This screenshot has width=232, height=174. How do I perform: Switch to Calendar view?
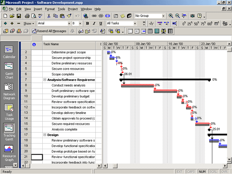[9, 52]
